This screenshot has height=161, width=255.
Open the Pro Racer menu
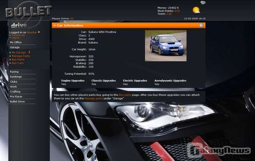coord(16,97)
